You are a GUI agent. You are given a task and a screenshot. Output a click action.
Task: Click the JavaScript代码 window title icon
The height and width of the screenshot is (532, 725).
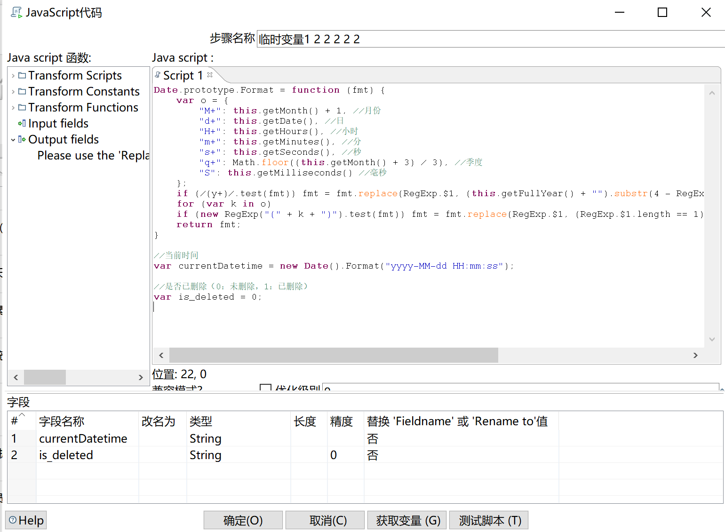(x=16, y=13)
